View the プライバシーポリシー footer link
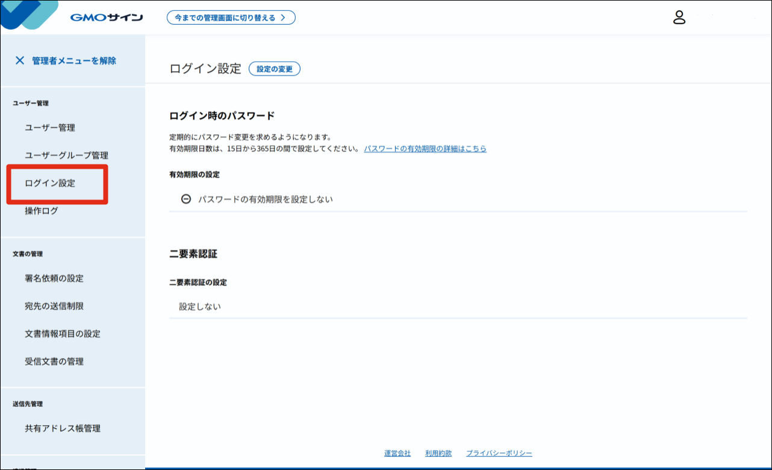 499,453
